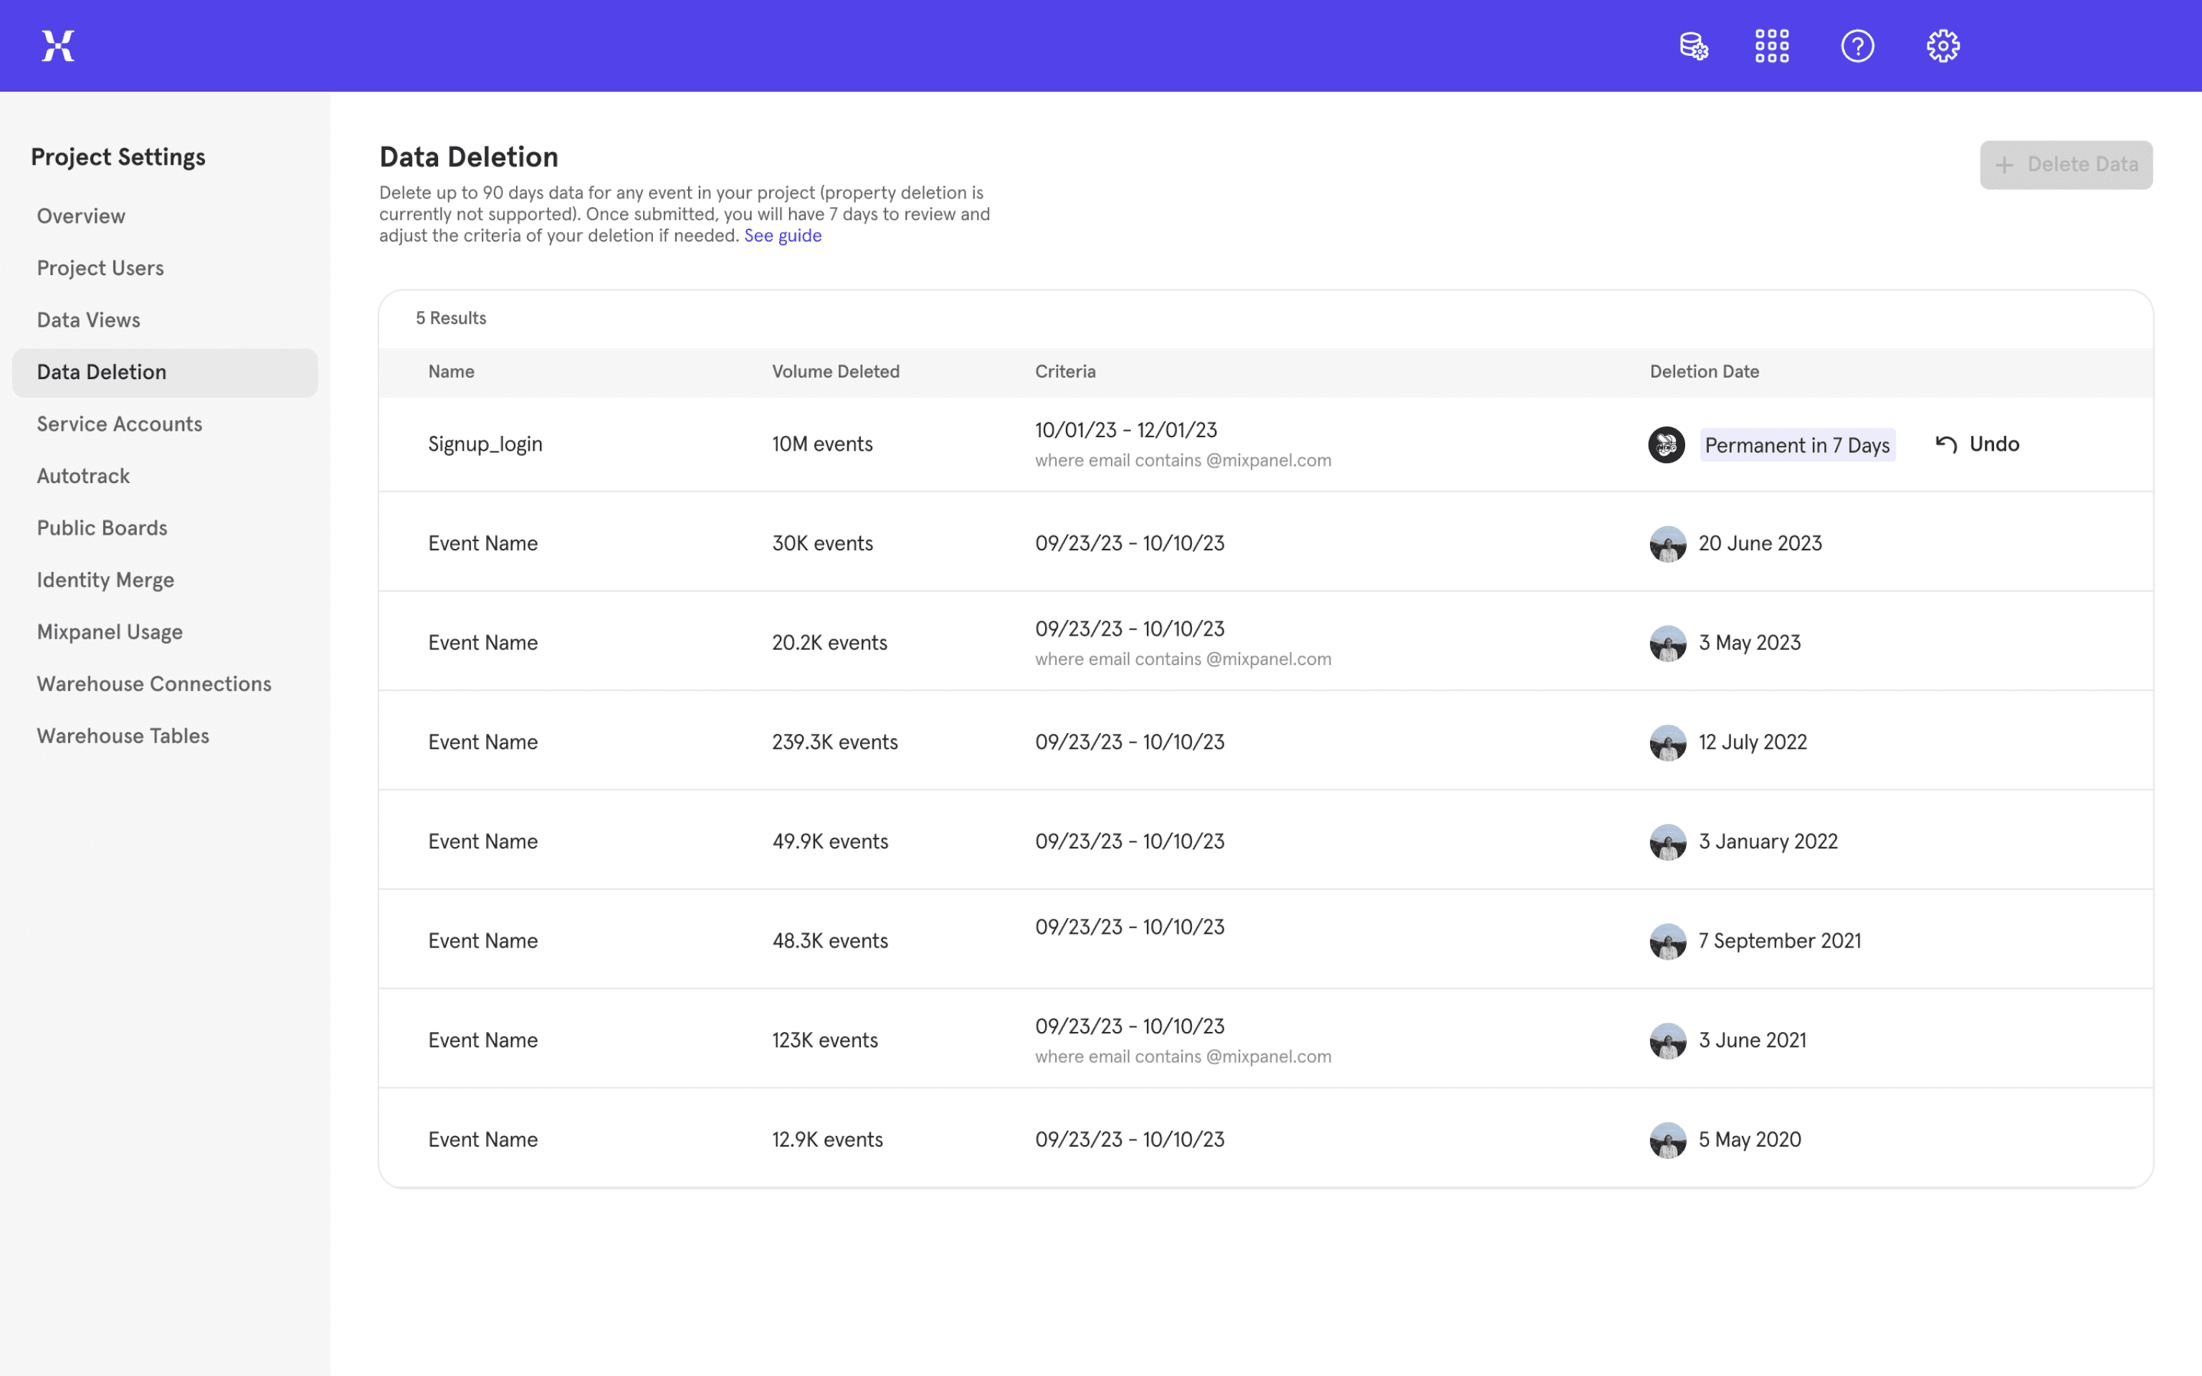Select Service Accounts in the sidebar

[119, 424]
